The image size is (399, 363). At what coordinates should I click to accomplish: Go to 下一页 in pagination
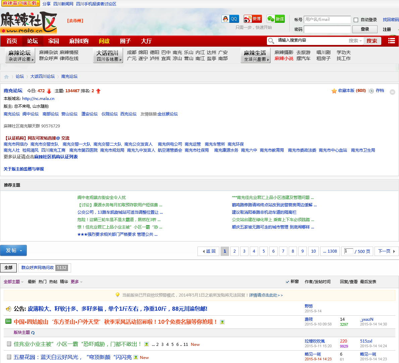pyautogui.click(x=387, y=251)
